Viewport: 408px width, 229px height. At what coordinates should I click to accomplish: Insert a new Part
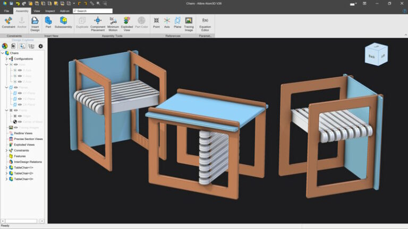coord(48,23)
